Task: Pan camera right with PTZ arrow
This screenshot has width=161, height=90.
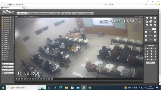Action: click(x=155, y=22)
